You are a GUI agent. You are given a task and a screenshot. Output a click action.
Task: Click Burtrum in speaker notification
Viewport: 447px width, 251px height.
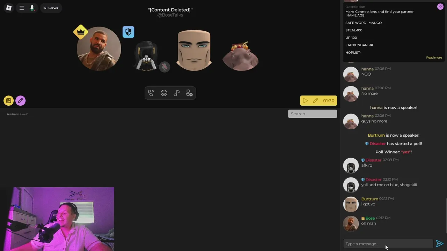click(376, 135)
